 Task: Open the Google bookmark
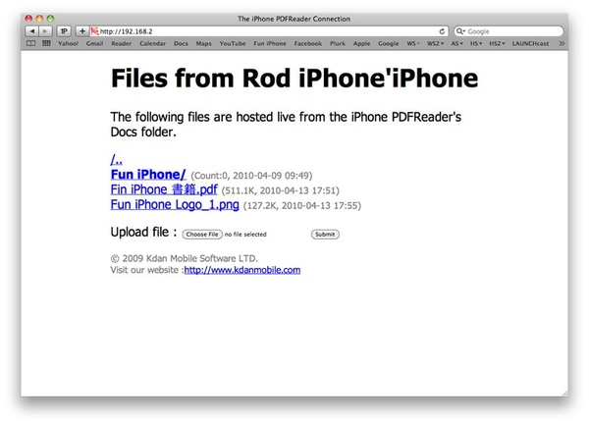click(389, 43)
